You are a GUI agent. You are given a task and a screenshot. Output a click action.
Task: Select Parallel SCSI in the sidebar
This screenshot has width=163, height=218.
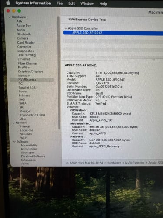(x=27, y=88)
